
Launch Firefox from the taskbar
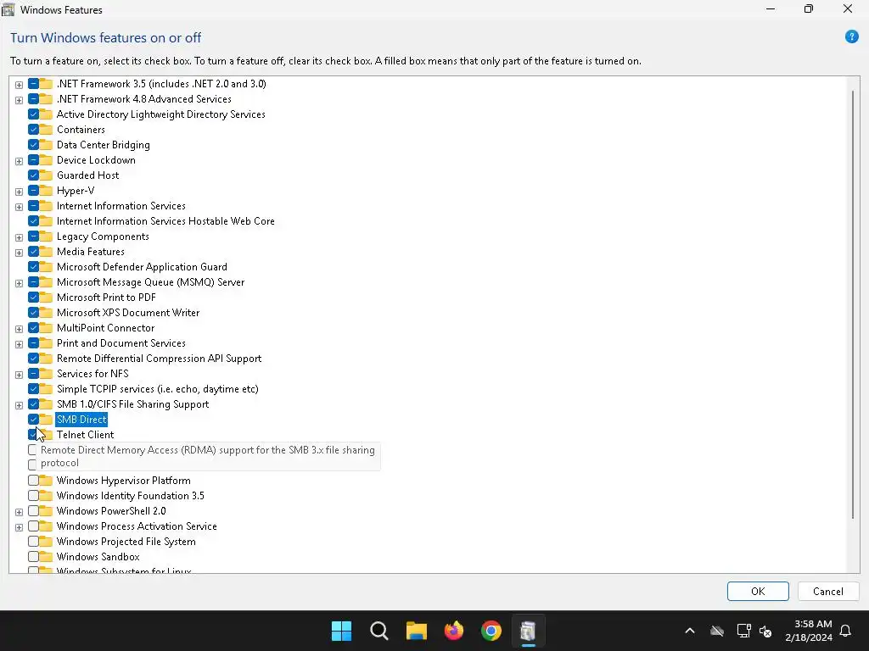pyautogui.click(x=454, y=631)
